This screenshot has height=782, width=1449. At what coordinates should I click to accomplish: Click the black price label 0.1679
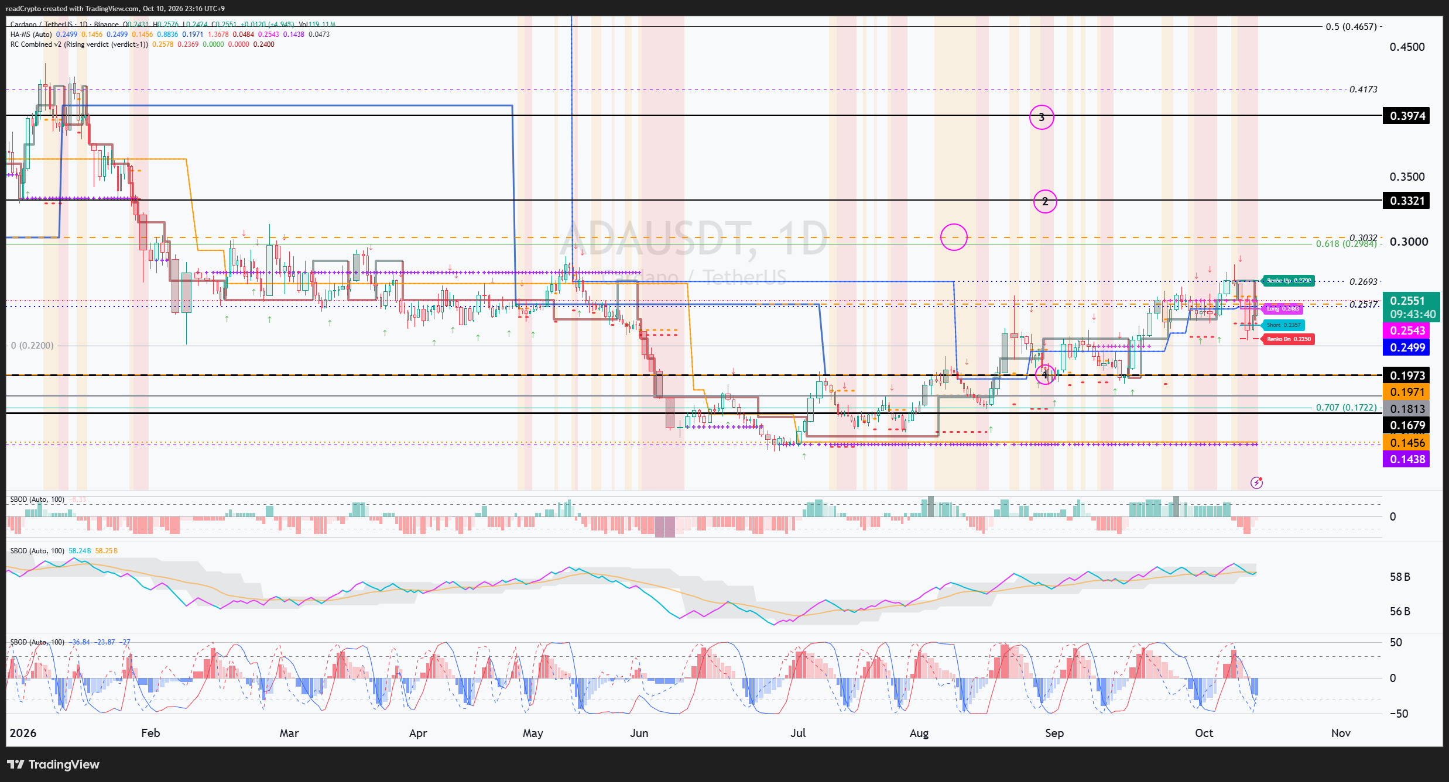point(1406,425)
